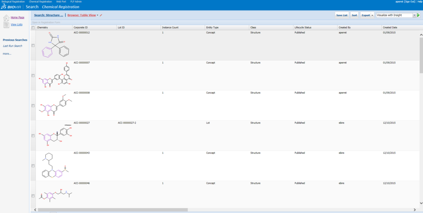The height and width of the screenshot is (213, 423).
Task: Click the horizontal scrollbar at table bottom
Action: click(113, 210)
